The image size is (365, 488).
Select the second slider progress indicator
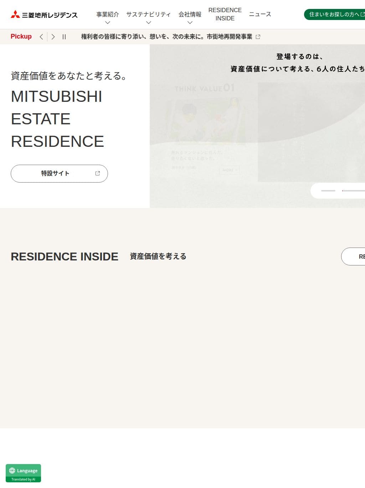[x=354, y=191]
